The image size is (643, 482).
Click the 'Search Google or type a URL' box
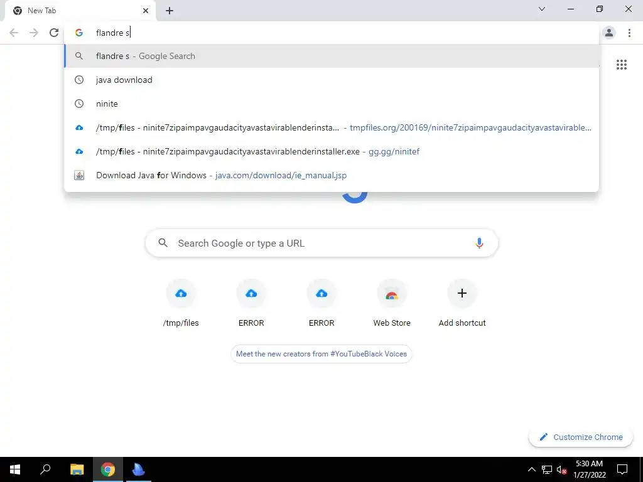point(322,243)
